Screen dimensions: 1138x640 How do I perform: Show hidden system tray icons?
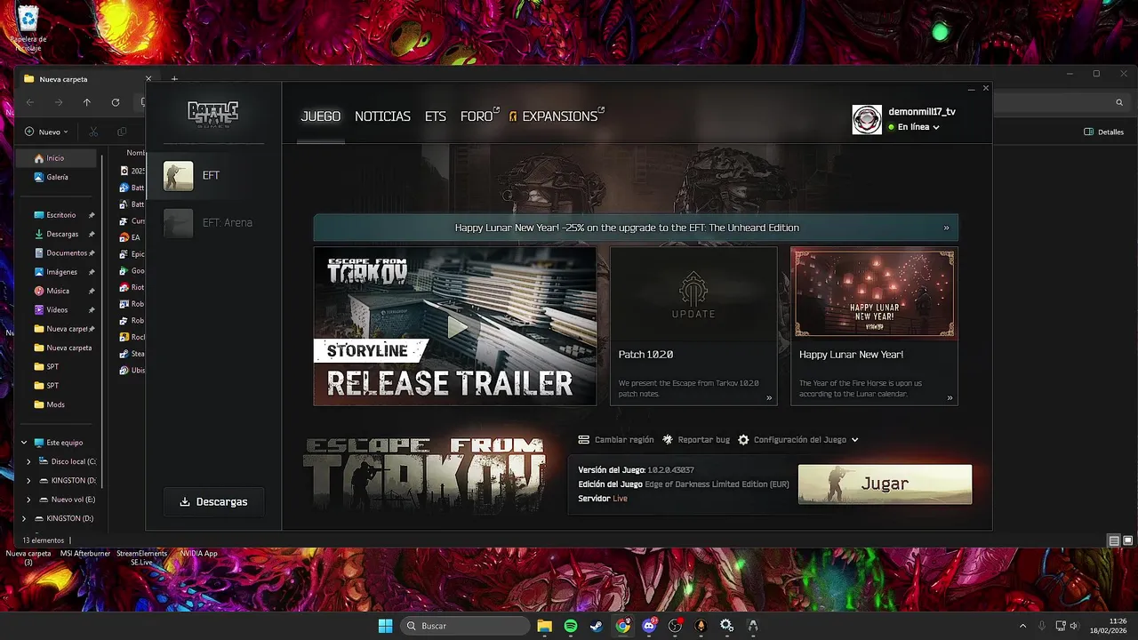click(1022, 626)
